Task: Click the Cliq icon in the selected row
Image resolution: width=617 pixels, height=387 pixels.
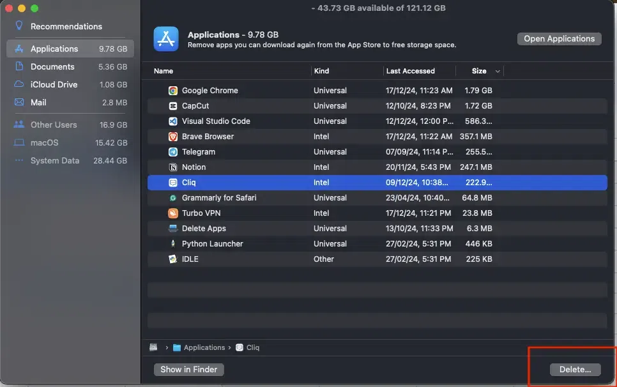Action: pyautogui.click(x=172, y=183)
